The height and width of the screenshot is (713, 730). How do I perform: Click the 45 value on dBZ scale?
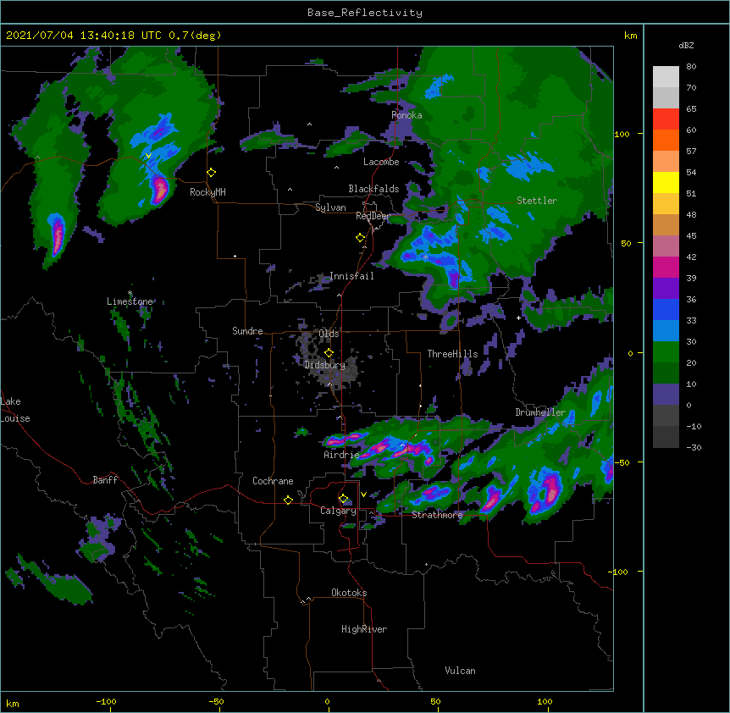click(x=691, y=235)
